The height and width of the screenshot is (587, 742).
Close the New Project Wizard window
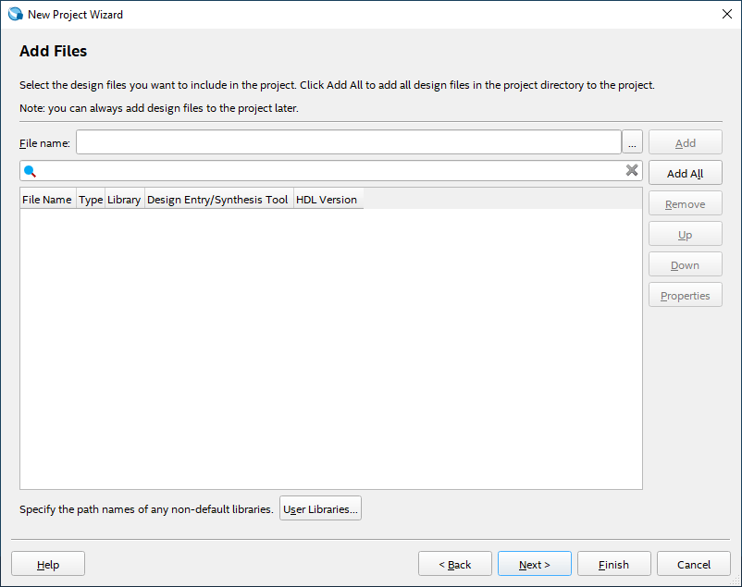point(726,14)
